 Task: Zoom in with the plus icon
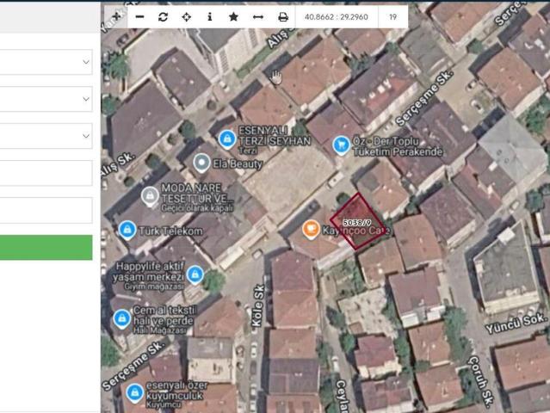point(116,16)
